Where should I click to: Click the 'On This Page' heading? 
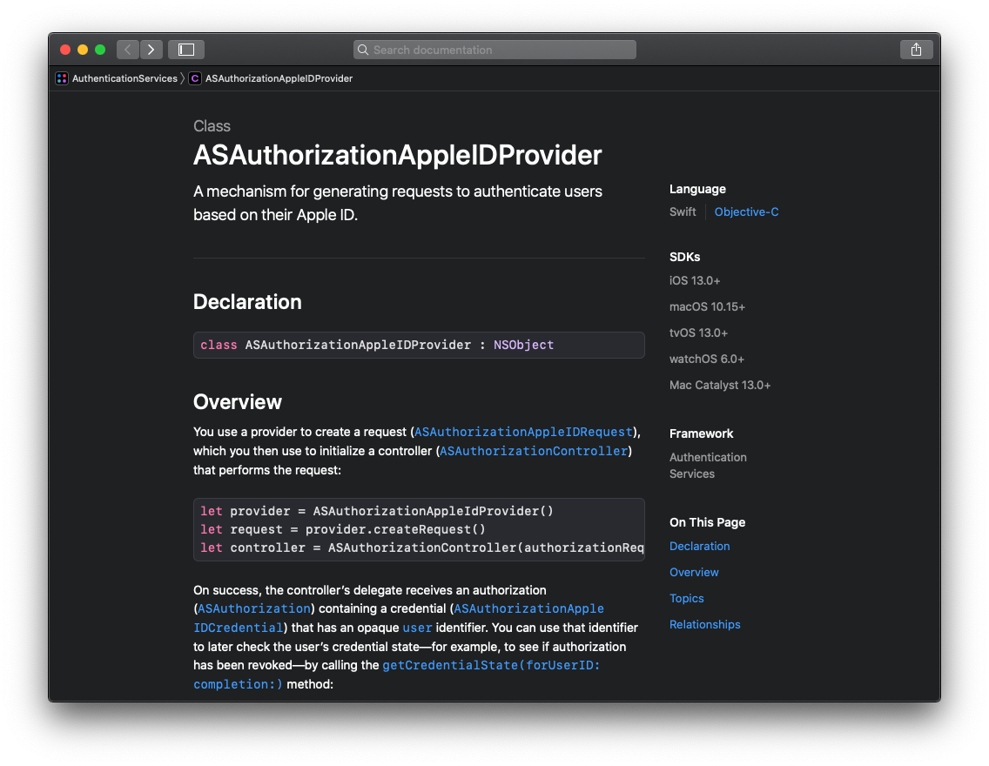click(707, 522)
